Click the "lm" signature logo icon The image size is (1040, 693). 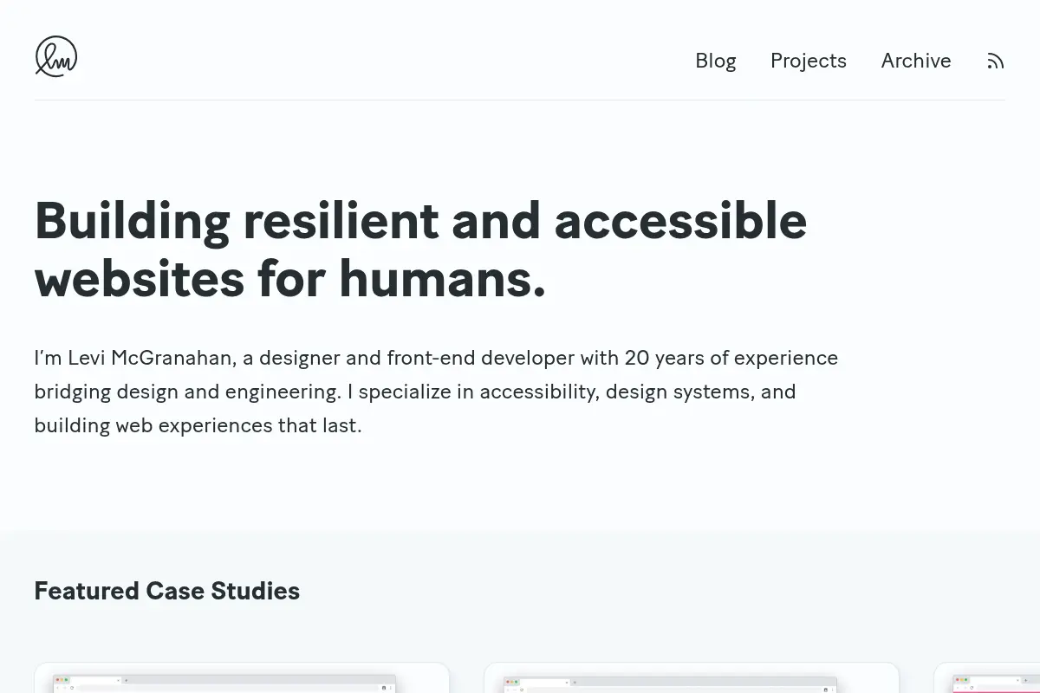pos(56,56)
